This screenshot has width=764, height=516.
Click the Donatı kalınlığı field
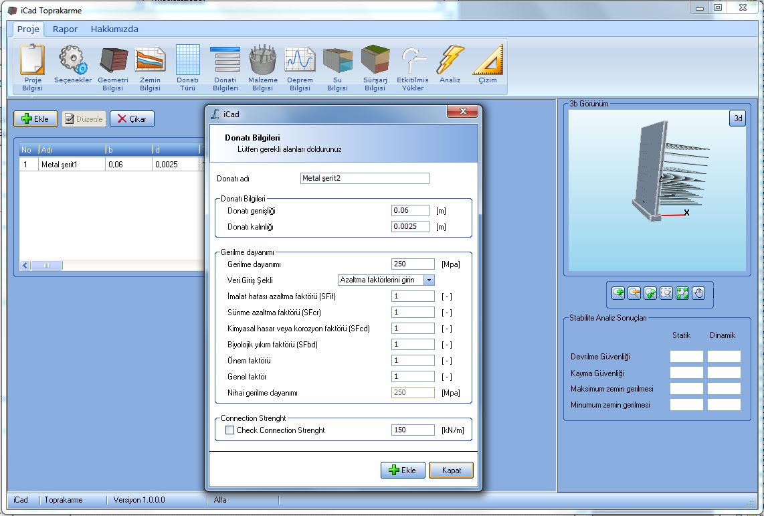[410, 227]
